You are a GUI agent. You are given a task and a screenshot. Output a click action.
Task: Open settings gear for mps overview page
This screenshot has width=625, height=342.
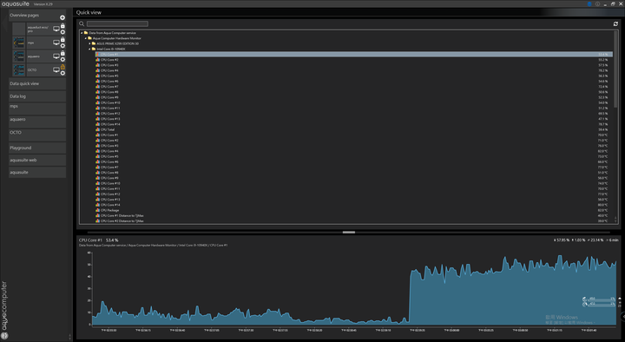[x=62, y=46]
